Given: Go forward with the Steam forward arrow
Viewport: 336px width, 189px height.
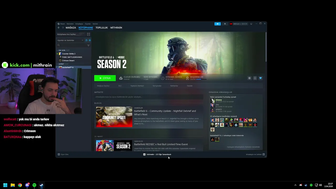Looking at the screenshot, I should tap(62, 28).
